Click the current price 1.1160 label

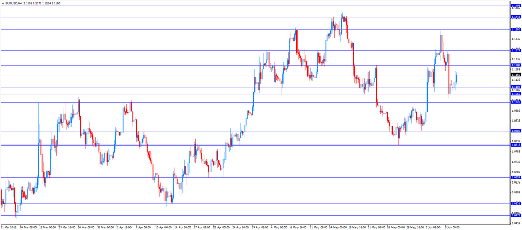pos(516,75)
